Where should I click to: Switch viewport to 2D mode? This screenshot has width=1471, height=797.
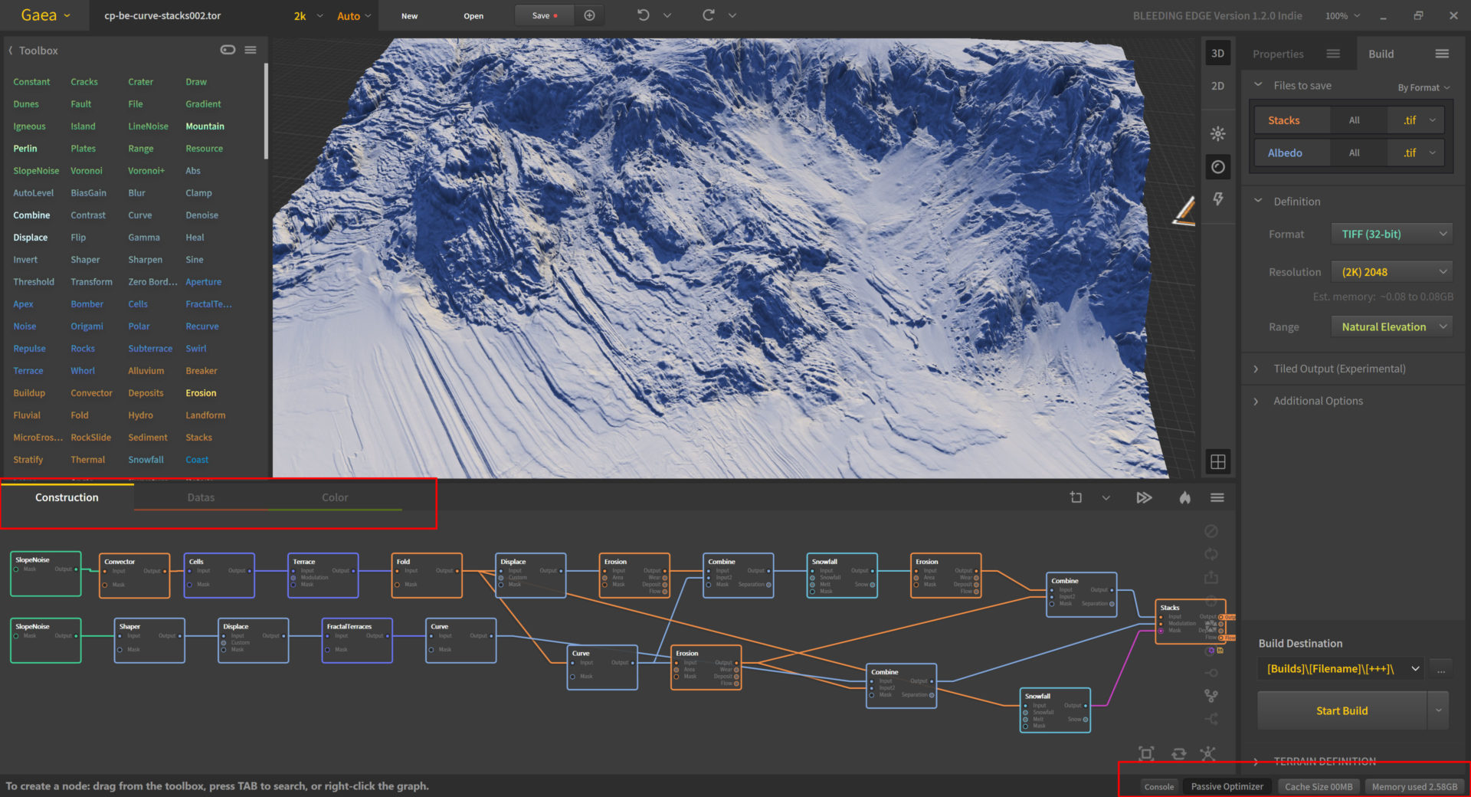(x=1217, y=86)
